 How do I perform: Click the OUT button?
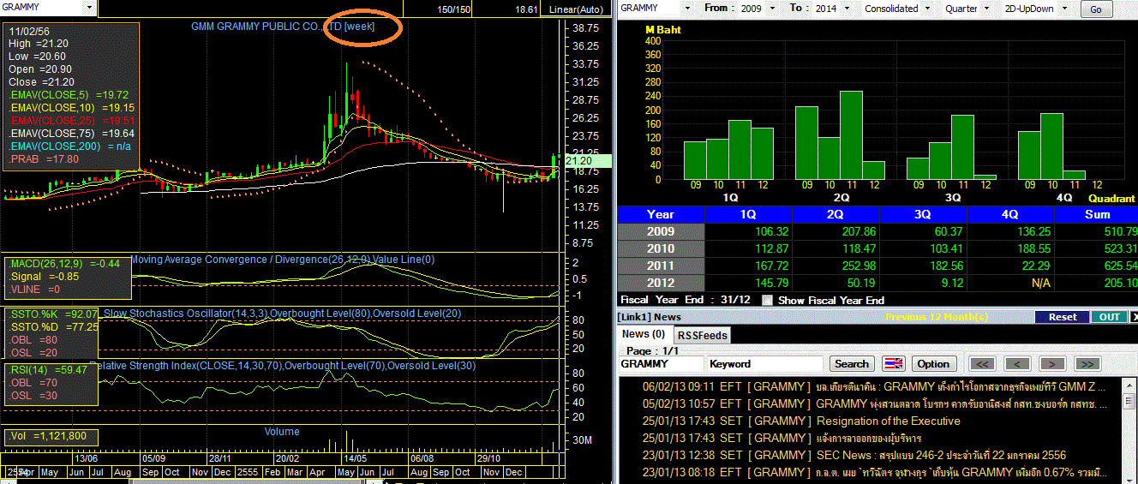click(x=1109, y=317)
